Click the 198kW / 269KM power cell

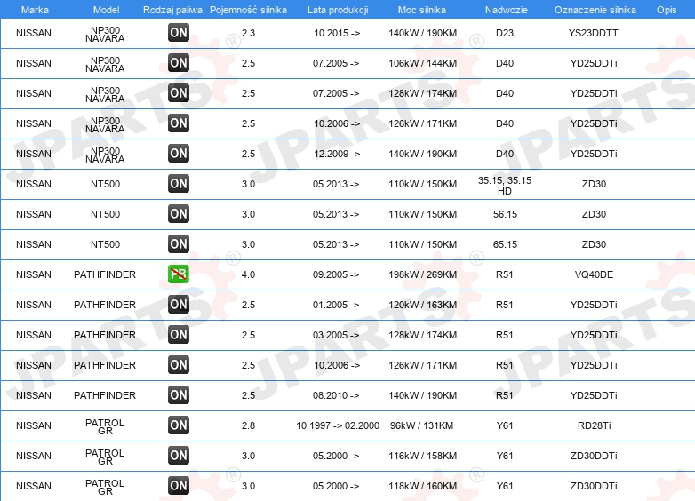pos(423,274)
